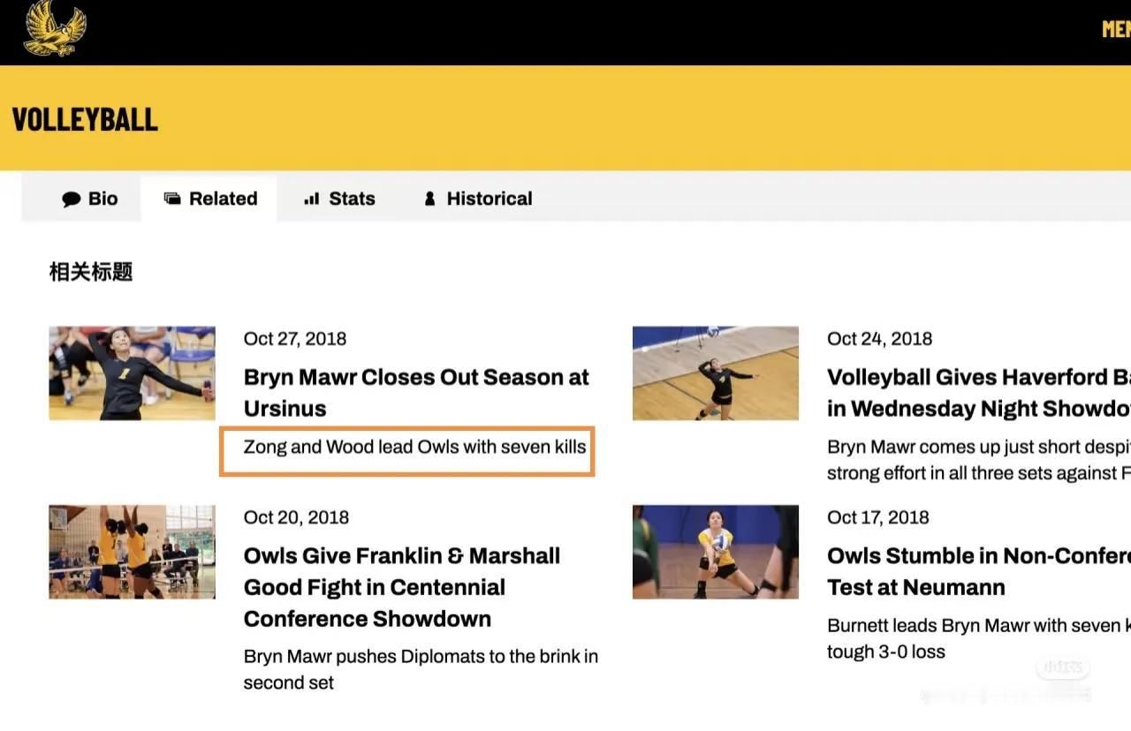Click the VOLLEYBALL page heading

tap(85, 119)
